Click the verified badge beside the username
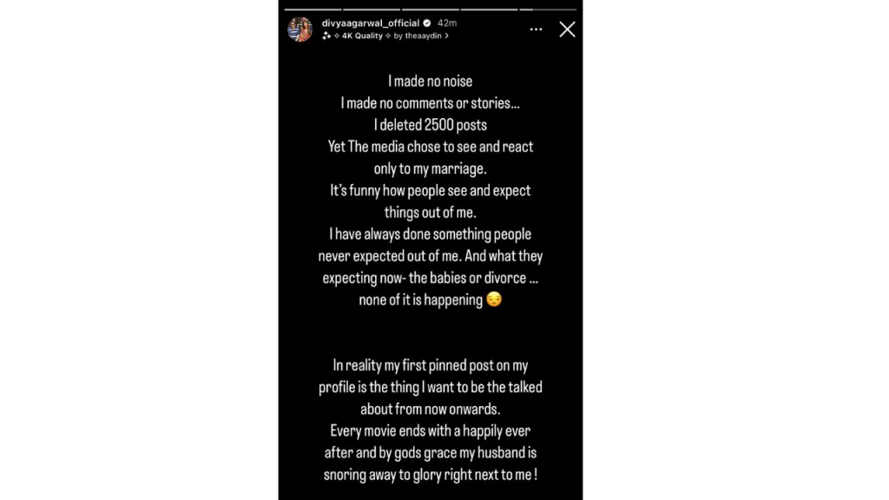This screenshot has height=500, width=889. 427,23
